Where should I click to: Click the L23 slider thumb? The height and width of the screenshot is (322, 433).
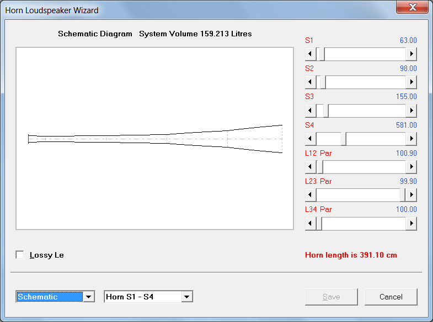(x=403, y=195)
